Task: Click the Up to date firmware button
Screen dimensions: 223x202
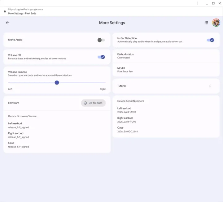Action: [94, 103]
